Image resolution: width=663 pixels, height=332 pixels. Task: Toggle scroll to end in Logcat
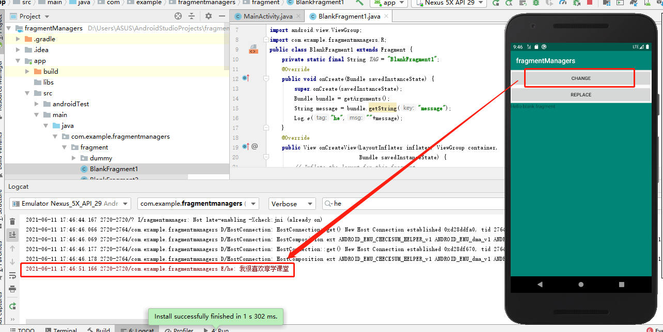[x=13, y=235]
